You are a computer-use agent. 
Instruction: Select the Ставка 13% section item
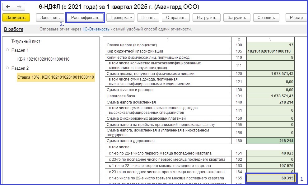click(56, 77)
